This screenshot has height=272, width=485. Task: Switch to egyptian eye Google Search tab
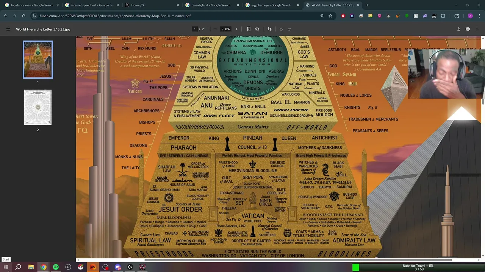tap(271, 5)
